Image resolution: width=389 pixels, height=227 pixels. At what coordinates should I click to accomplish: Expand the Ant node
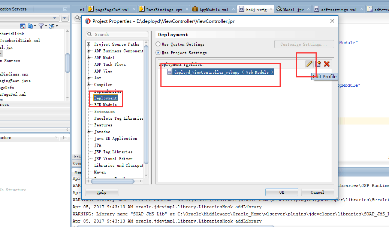pos(88,78)
